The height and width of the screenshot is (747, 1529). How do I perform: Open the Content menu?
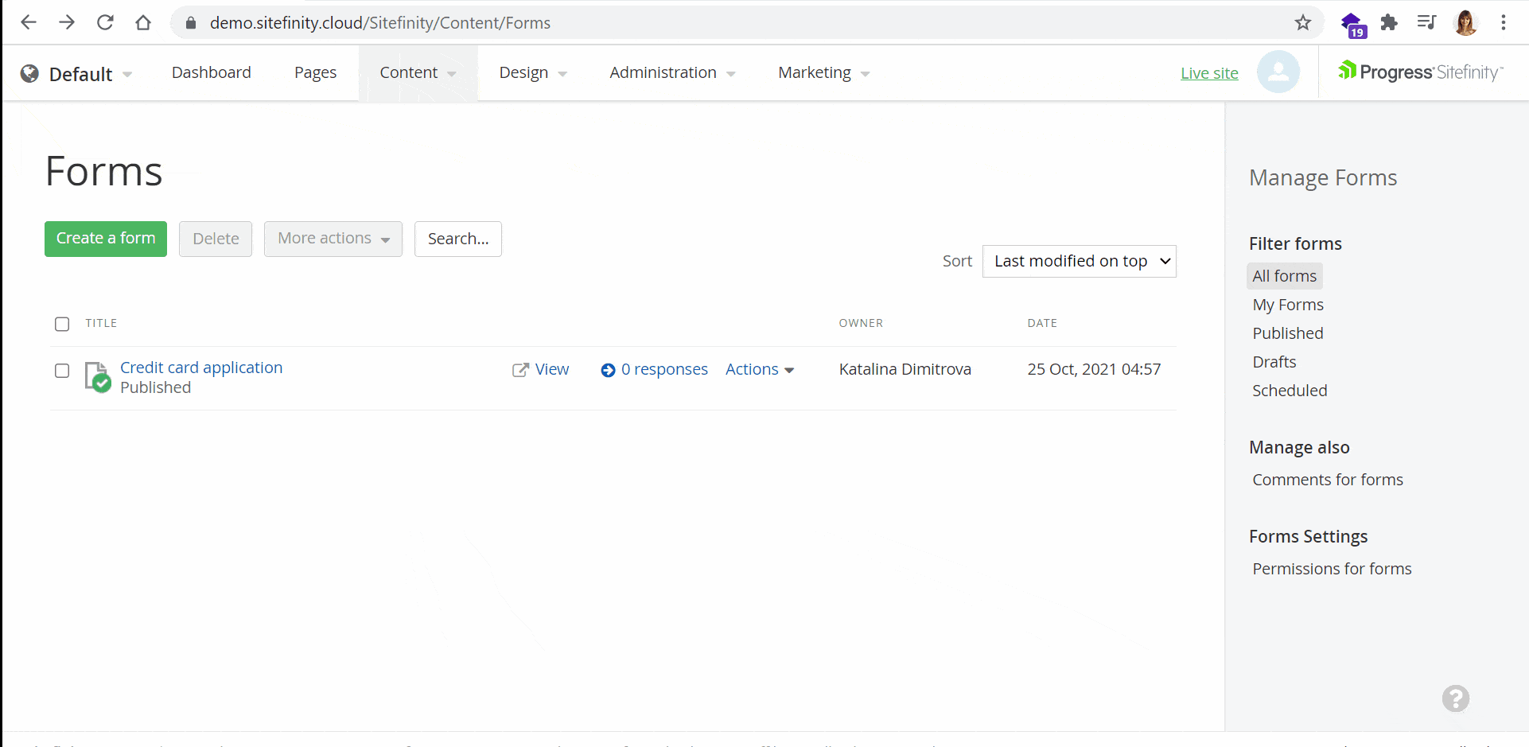(417, 72)
